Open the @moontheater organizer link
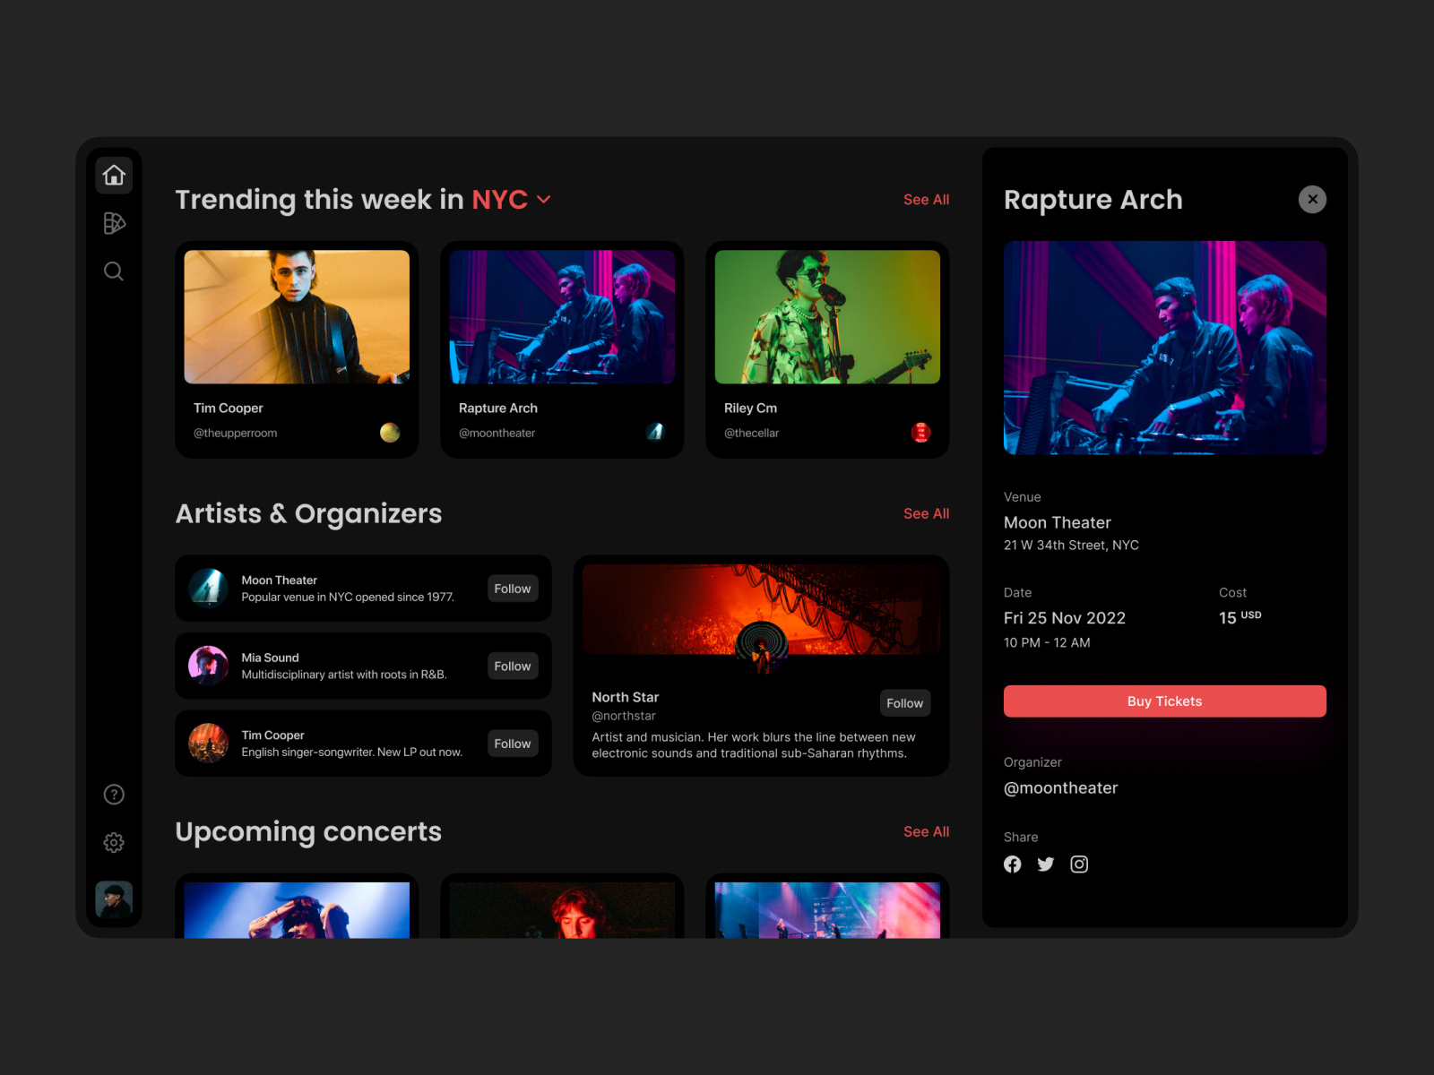The width and height of the screenshot is (1434, 1075). click(1060, 788)
